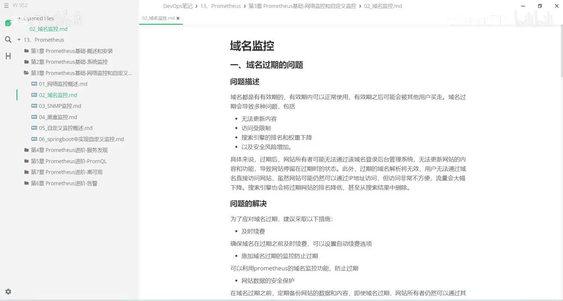563x301 pixels.
Task: Click folder icon of 第5章 row
Action: [x=26, y=161]
